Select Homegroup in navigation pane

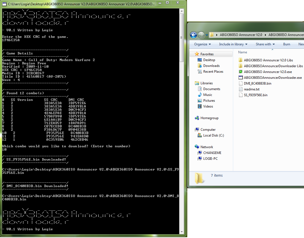209,118
